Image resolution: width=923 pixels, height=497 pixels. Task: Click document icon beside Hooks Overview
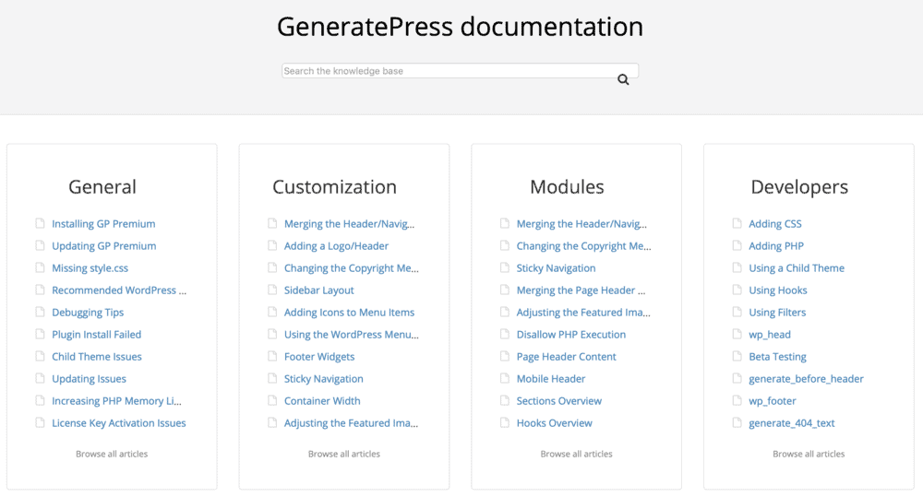pyautogui.click(x=505, y=422)
